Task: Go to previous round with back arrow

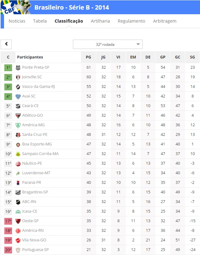Action: pos(6,44)
